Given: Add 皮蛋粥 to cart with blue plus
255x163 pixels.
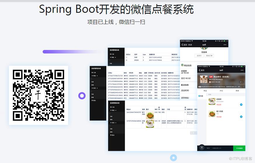Looking at the screenshot, I should 241,105.
